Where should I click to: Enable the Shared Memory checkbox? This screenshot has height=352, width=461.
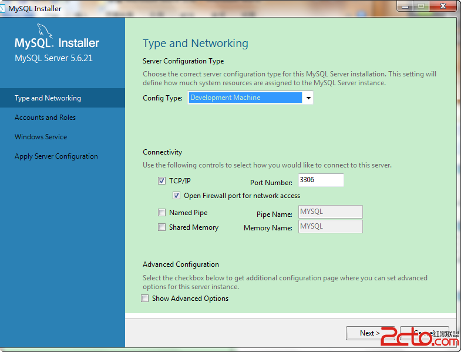click(x=161, y=227)
